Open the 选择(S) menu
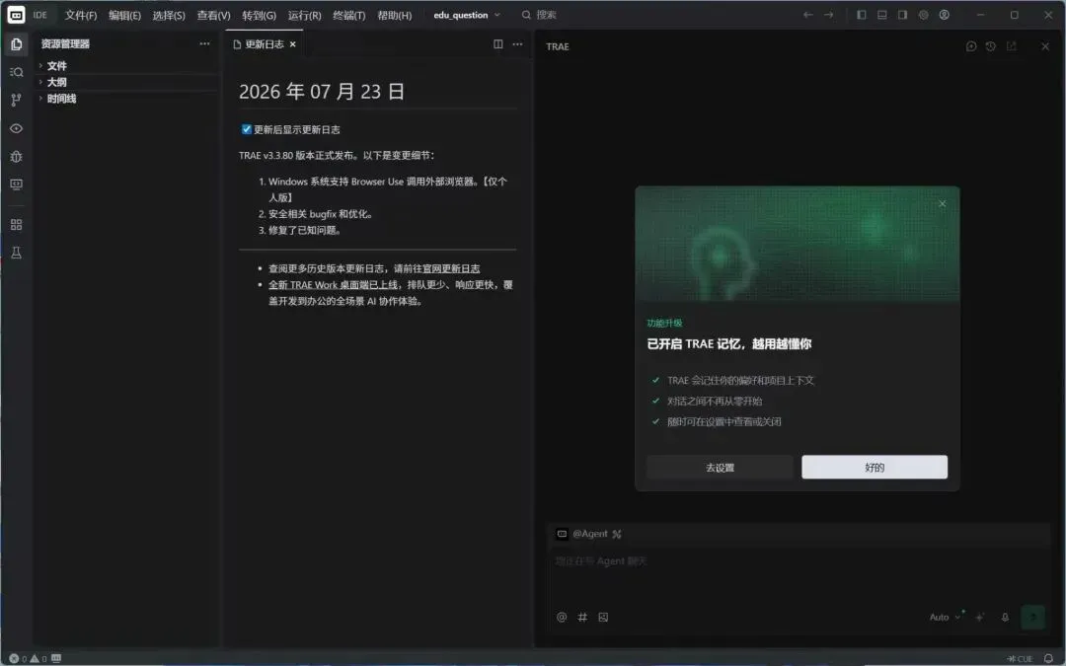 (169, 15)
